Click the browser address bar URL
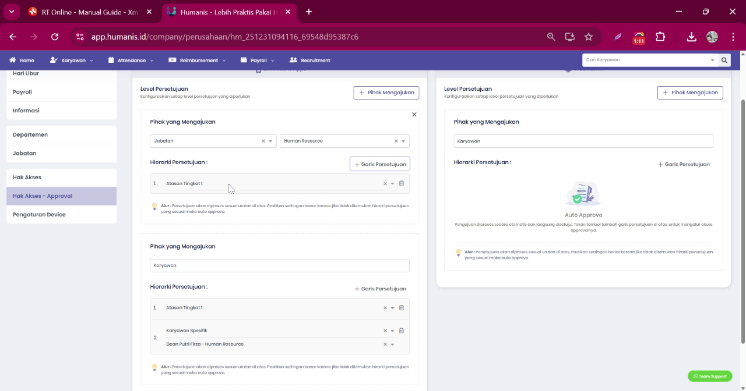 225,37
